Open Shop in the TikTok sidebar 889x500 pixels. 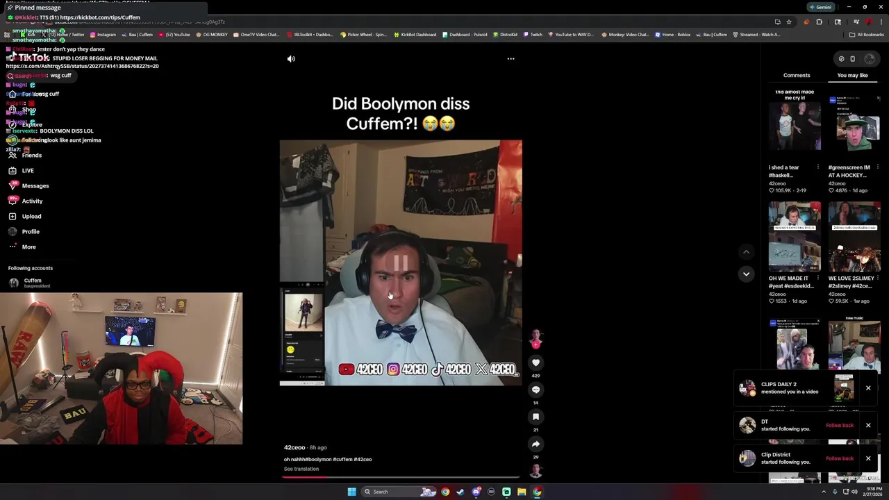[22, 109]
